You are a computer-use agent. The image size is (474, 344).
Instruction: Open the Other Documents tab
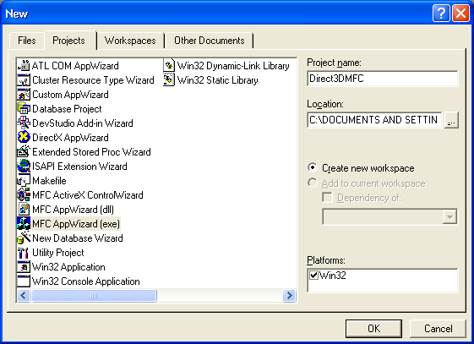tap(210, 41)
